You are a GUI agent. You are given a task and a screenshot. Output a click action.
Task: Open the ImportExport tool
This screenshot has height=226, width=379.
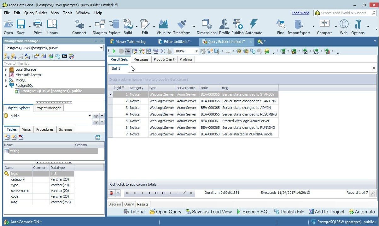[299, 27]
